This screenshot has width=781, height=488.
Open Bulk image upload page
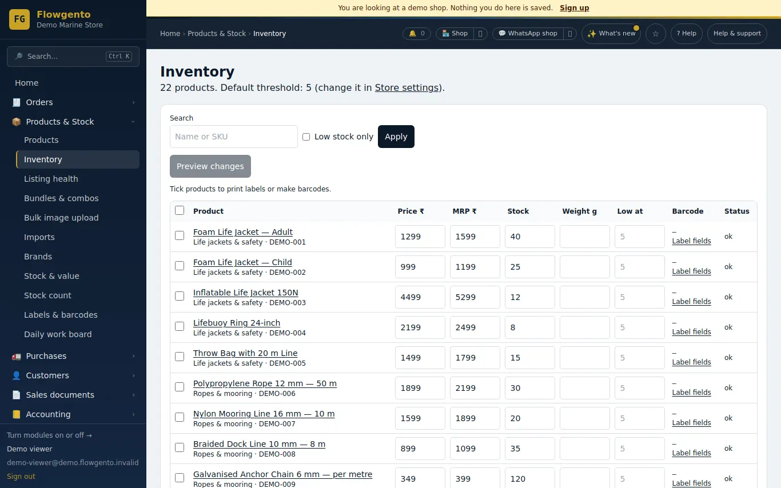click(x=78, y=218)
